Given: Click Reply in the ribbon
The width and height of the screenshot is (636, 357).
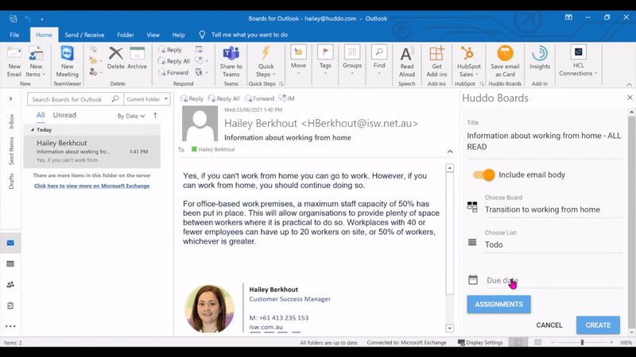Looking at the screenshot, I should pos(170,50).
